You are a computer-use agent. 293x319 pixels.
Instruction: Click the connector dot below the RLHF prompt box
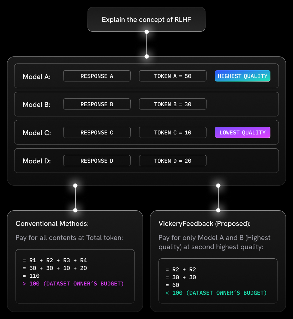click(146, 32)
